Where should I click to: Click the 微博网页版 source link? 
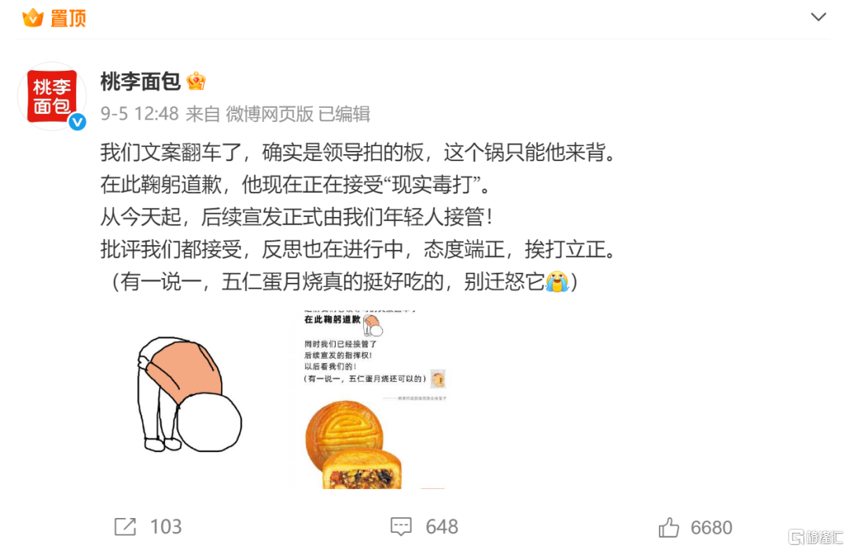pyautogui.click(x=269, y=114)
